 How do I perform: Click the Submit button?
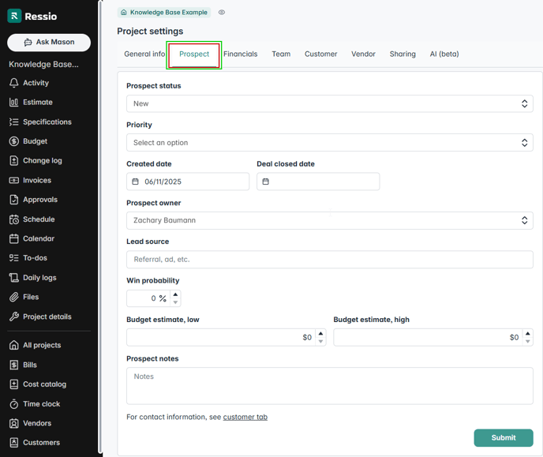[x=503, y=437]
